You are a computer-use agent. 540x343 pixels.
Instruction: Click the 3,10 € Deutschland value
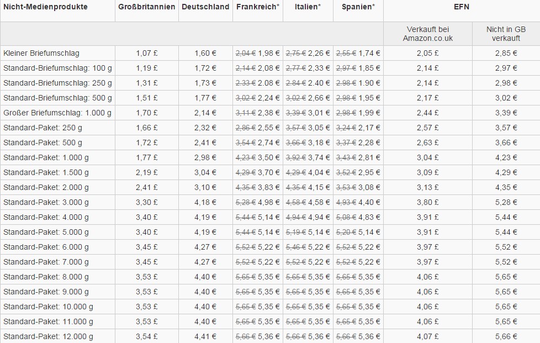(205, 187)
